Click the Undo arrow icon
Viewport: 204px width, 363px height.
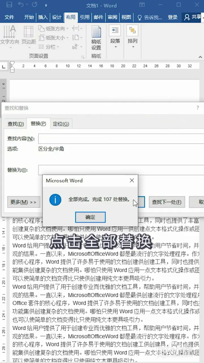21,5
